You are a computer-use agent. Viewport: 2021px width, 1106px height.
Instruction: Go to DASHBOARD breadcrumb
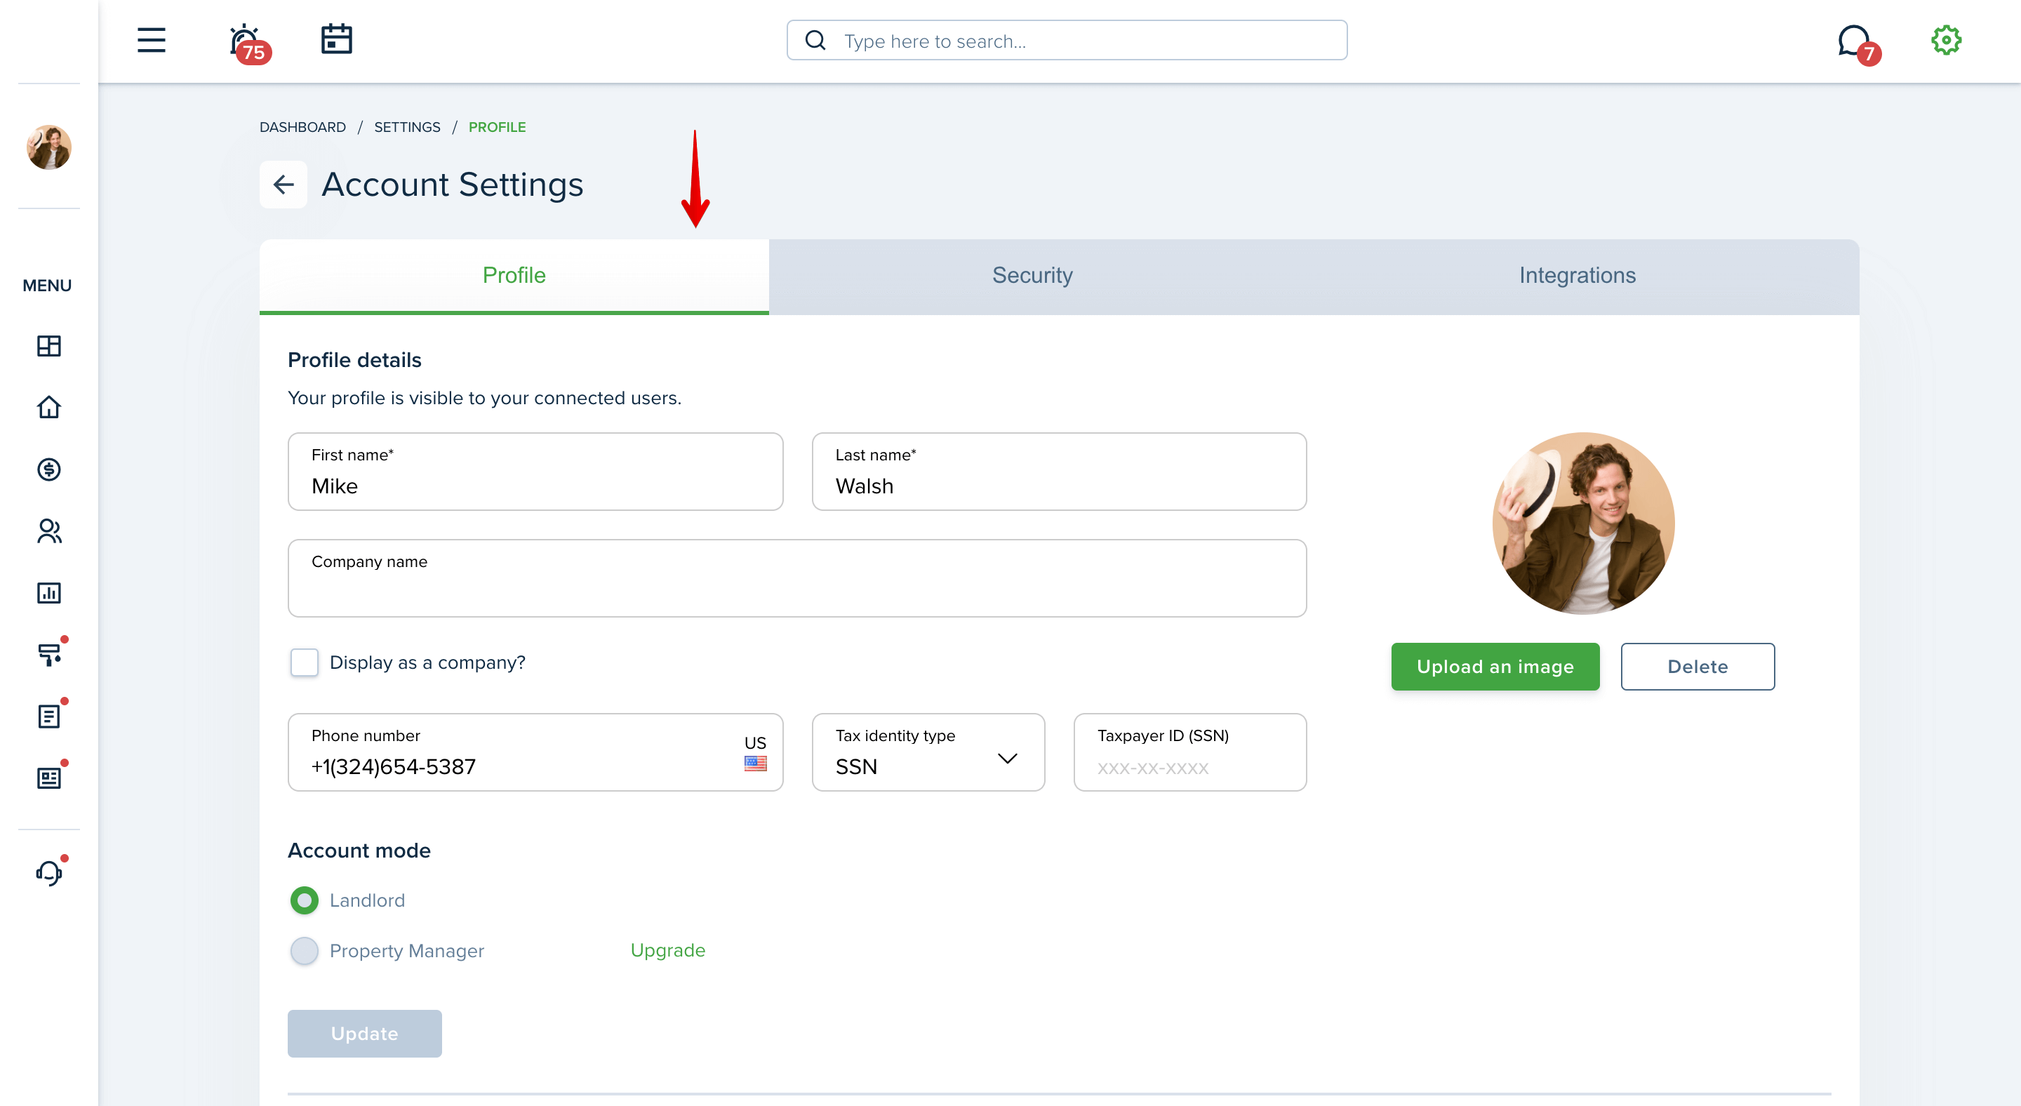click(x=302, y=127)
